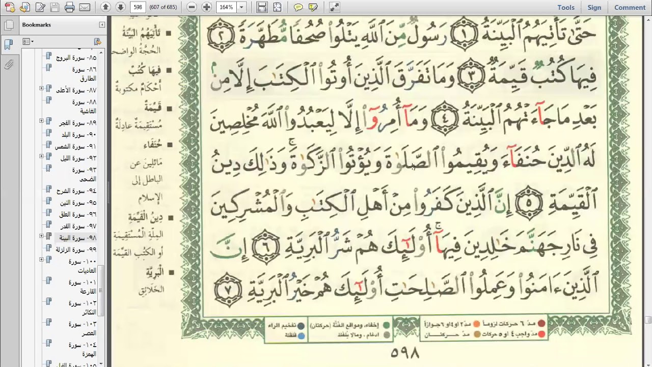Image resolution: width=652 pixels, height=367 pixels.
Task: Open bookmark ٩٠- سورة البلد
Action: click(79, 135)
